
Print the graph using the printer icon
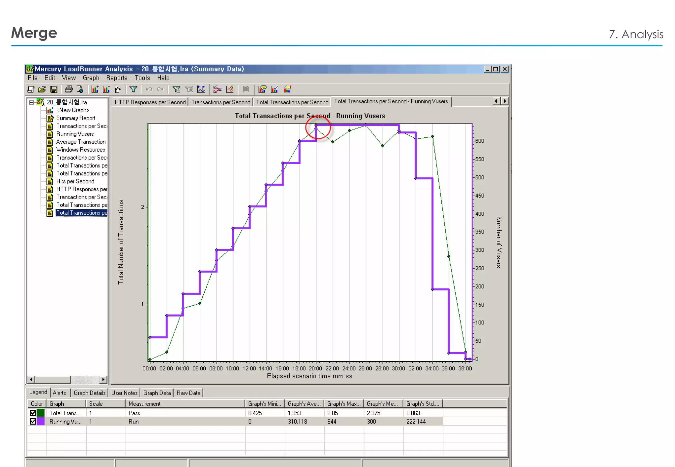pyautogui.click(x=69, y=89)
